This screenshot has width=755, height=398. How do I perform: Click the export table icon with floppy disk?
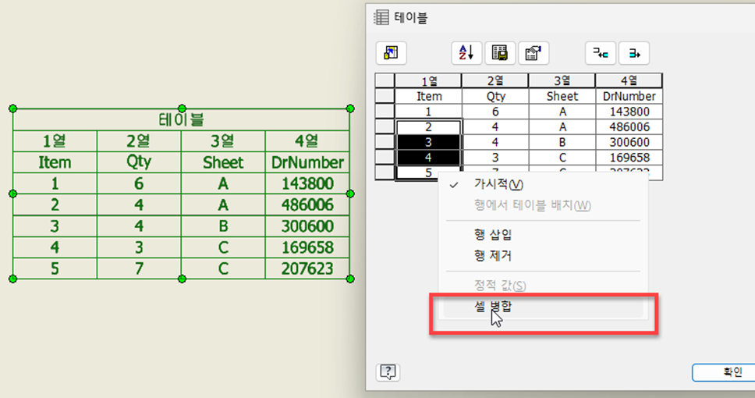[x=500, y=52]
